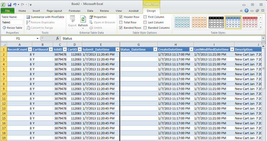Select column H header

[176, 44]
